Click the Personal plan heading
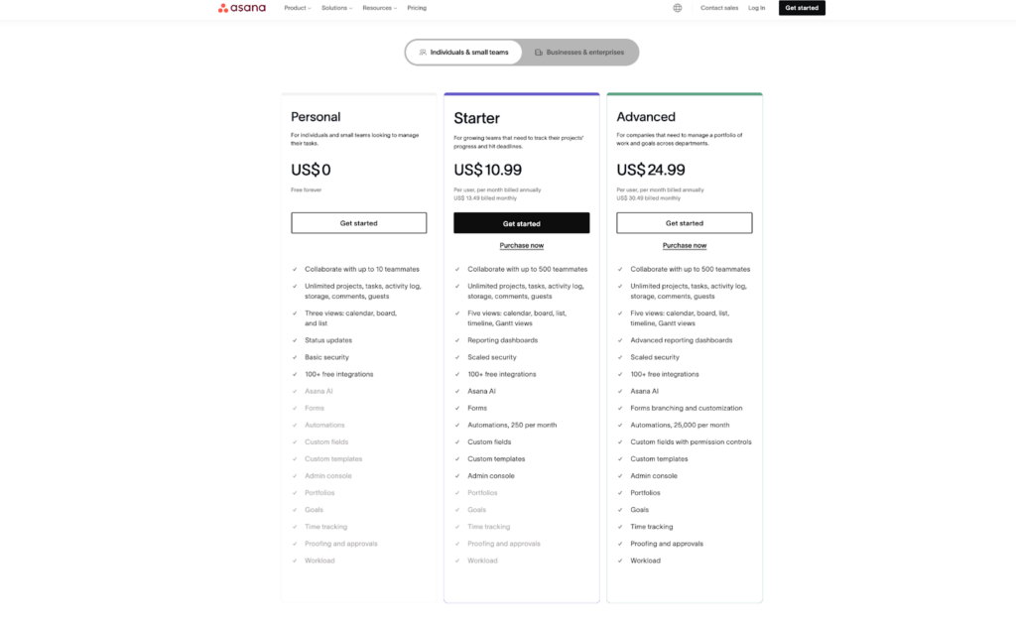Screen dimensions: 1016x627 316,117
